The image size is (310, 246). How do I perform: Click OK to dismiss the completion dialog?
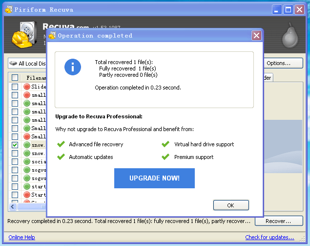click(231, 205)
